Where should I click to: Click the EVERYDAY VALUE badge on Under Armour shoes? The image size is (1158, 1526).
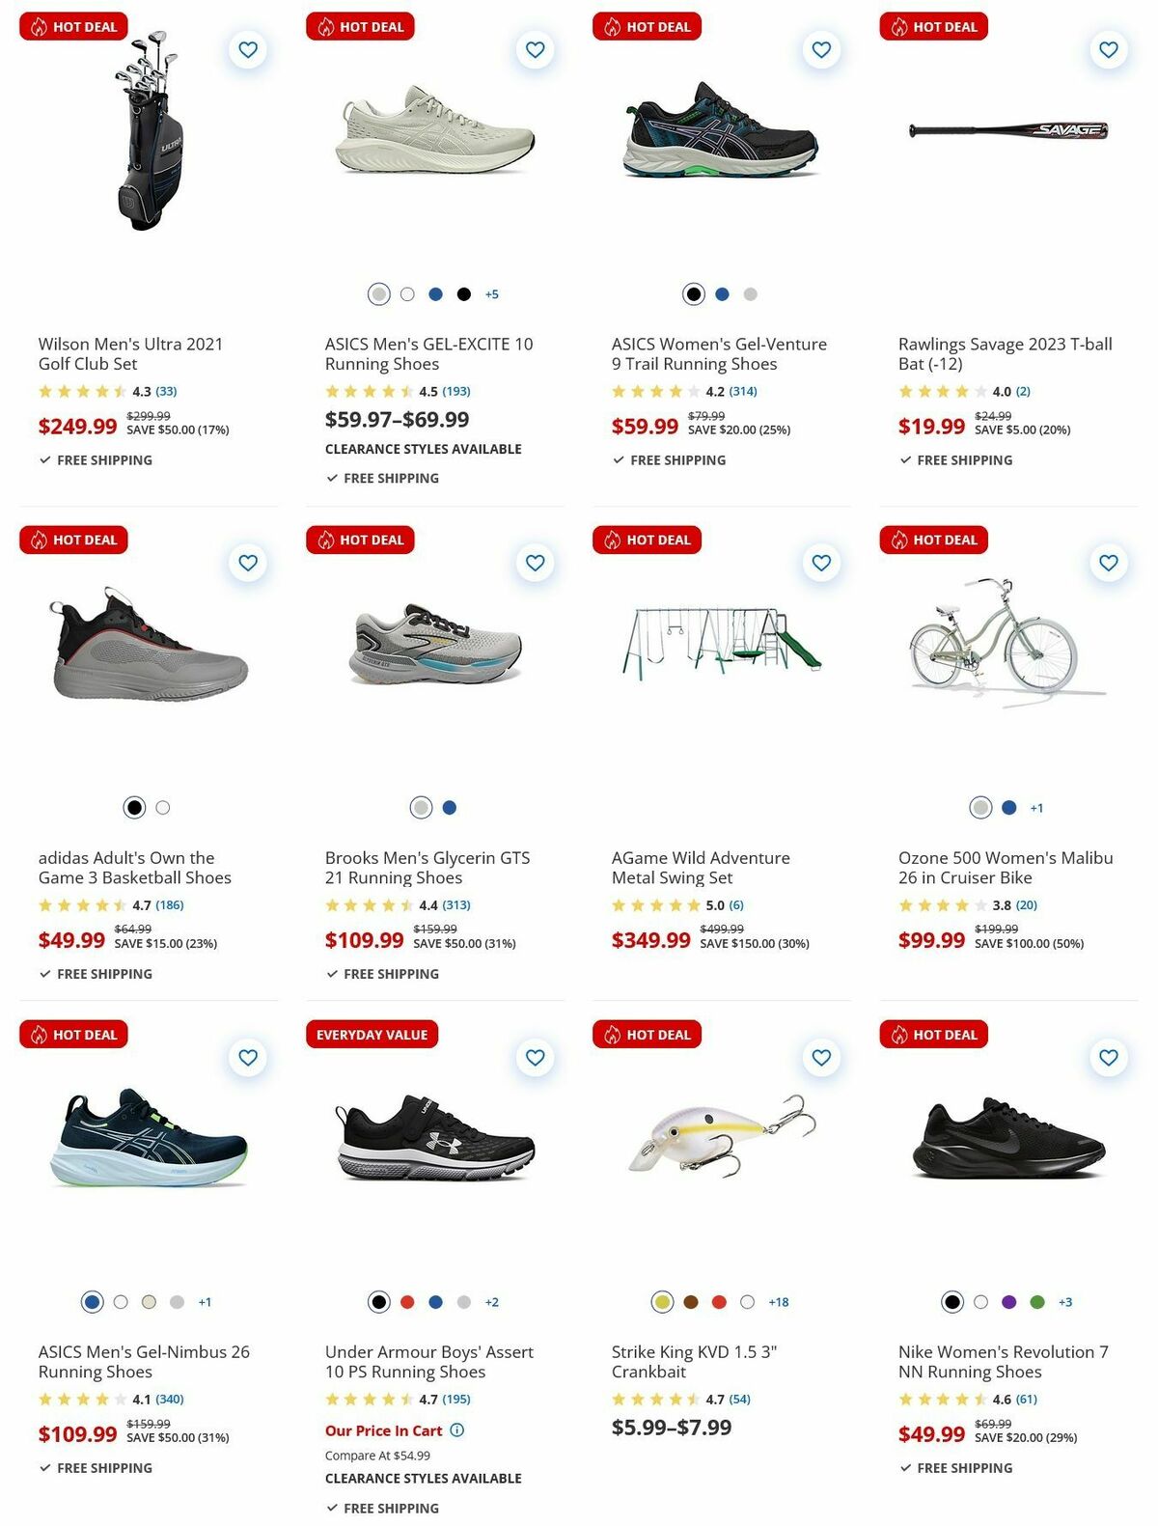point(371,1034)
